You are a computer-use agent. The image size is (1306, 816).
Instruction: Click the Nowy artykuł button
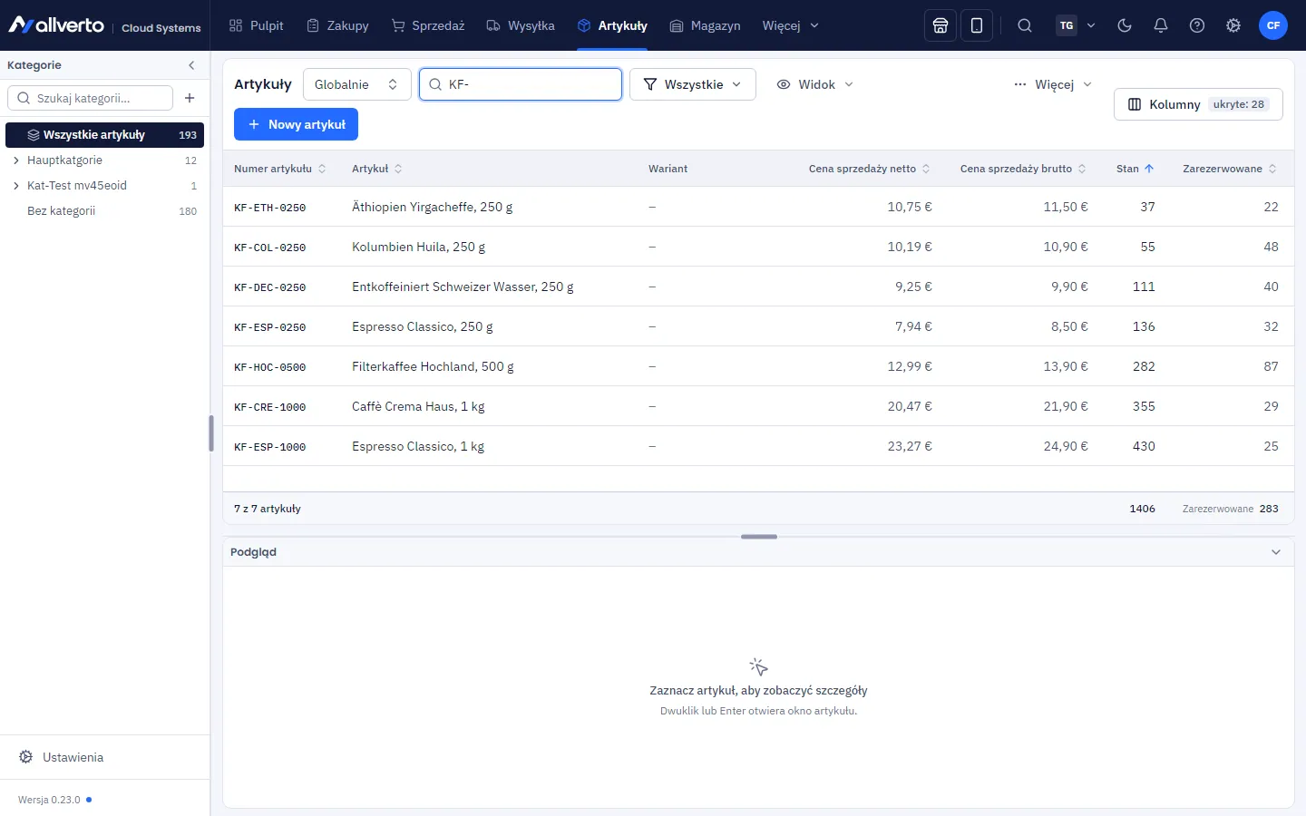pyautogui.click(x=296, y=124)
